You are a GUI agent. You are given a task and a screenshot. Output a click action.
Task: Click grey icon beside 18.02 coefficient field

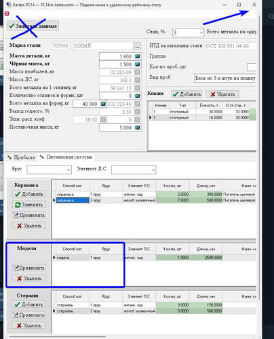[x=103, y=119]
